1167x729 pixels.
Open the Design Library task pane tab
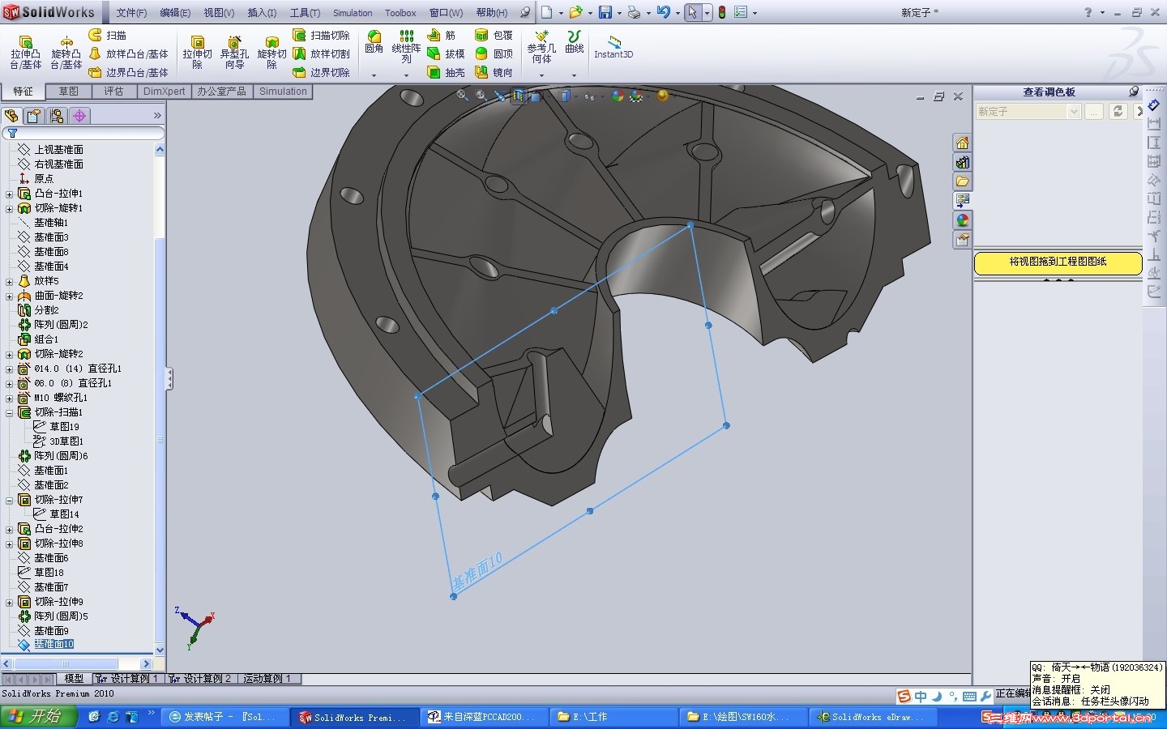click(962, 162)
